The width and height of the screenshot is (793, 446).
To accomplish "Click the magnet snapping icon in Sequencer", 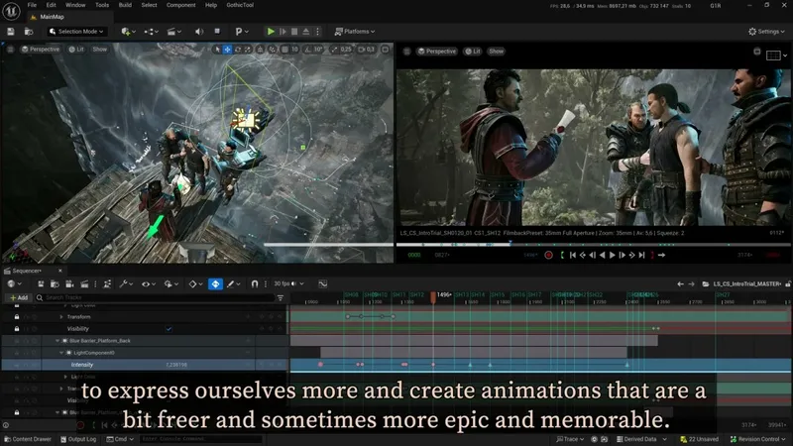I will [x=256, y=284].
